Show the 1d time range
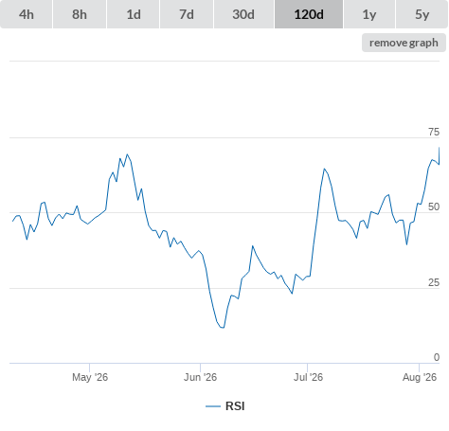449x431 pixels. pyautogui.click(x=134, y=14)
